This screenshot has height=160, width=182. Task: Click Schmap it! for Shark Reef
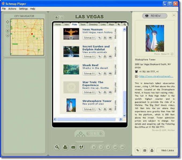click(89, 73)
